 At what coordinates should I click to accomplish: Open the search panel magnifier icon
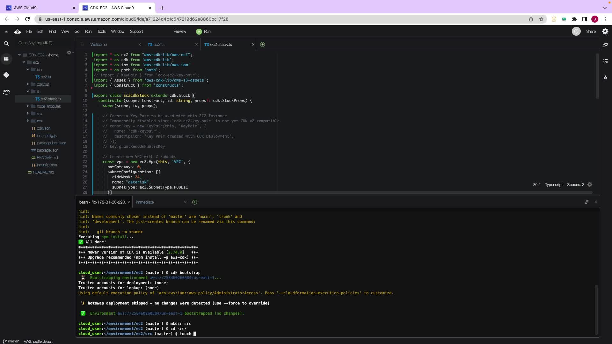click(x=6, y=44)
